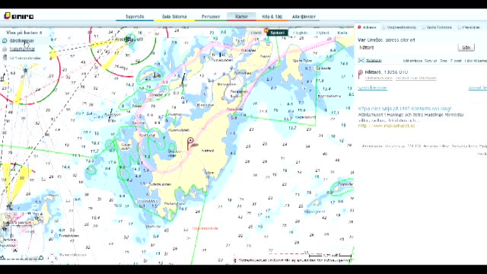Click the address search field containing Nåttarö
487x274 pixels.
[406, 47]
